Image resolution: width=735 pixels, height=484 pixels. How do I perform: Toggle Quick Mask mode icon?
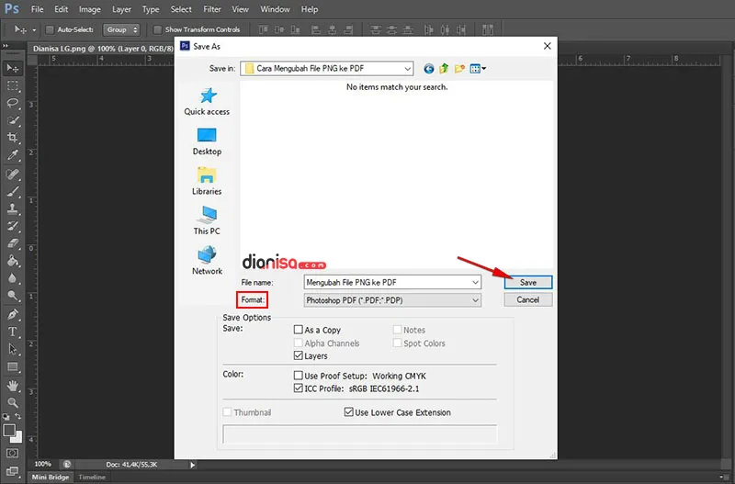pos(13,453)
